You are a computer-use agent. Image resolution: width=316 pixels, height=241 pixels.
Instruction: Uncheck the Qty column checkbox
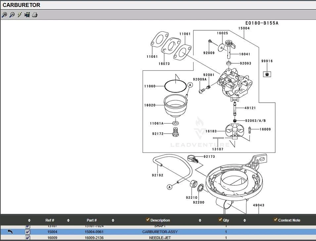220,220
